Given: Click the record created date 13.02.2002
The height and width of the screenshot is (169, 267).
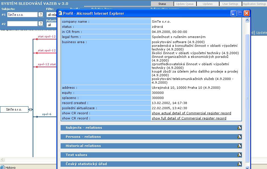Looking at the screenshot, I should coord(169,103).
